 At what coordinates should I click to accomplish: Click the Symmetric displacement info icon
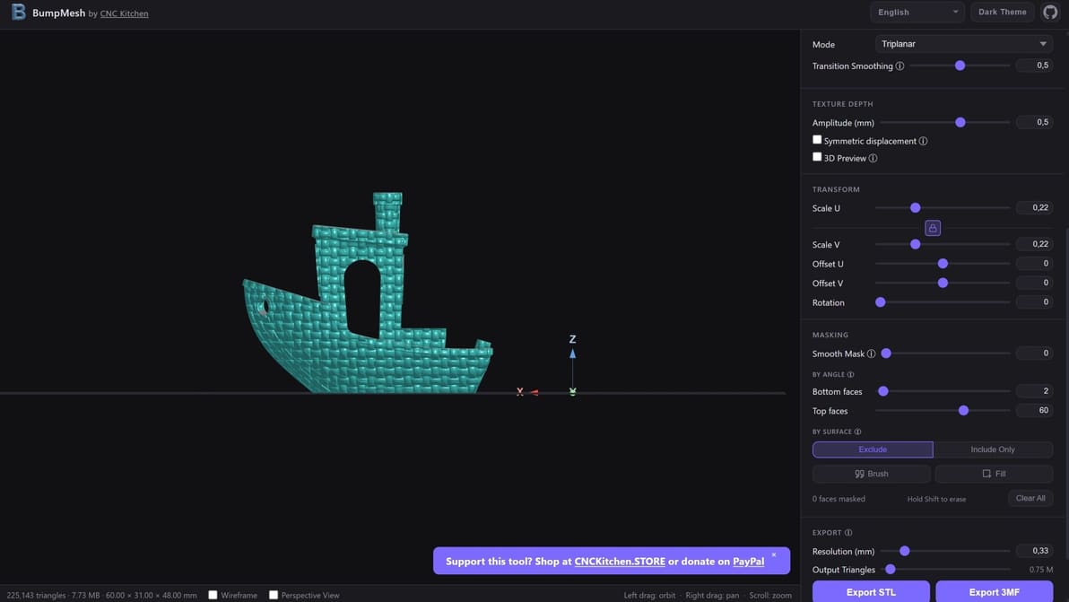click(x=924, y=140)
